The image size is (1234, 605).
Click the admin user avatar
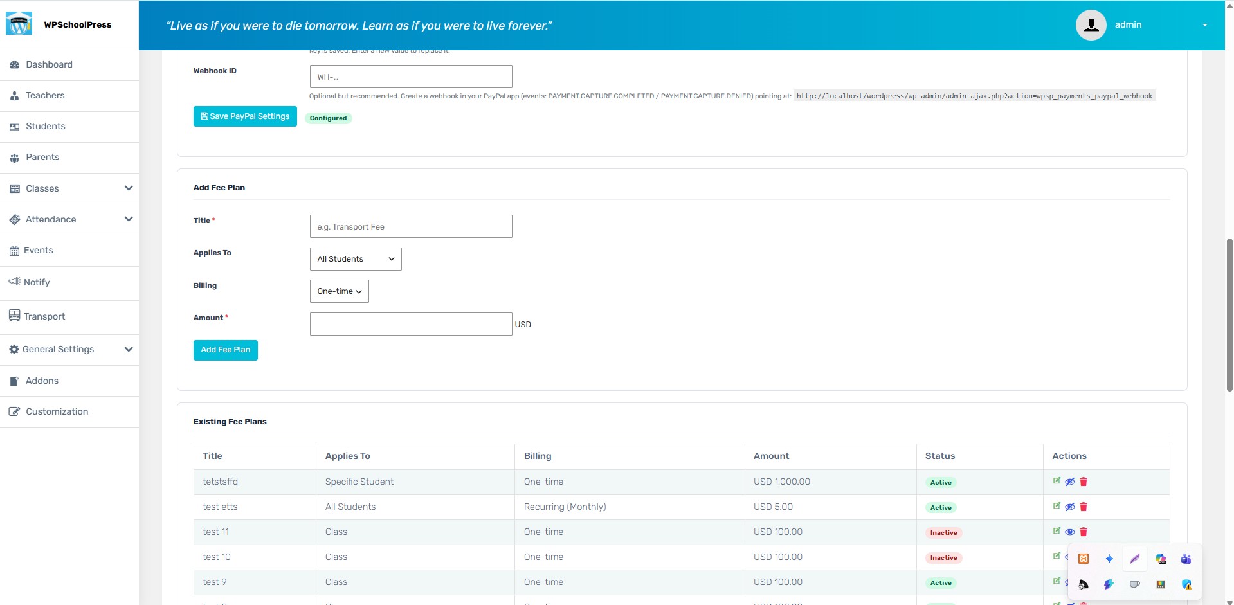(1091, 25)
